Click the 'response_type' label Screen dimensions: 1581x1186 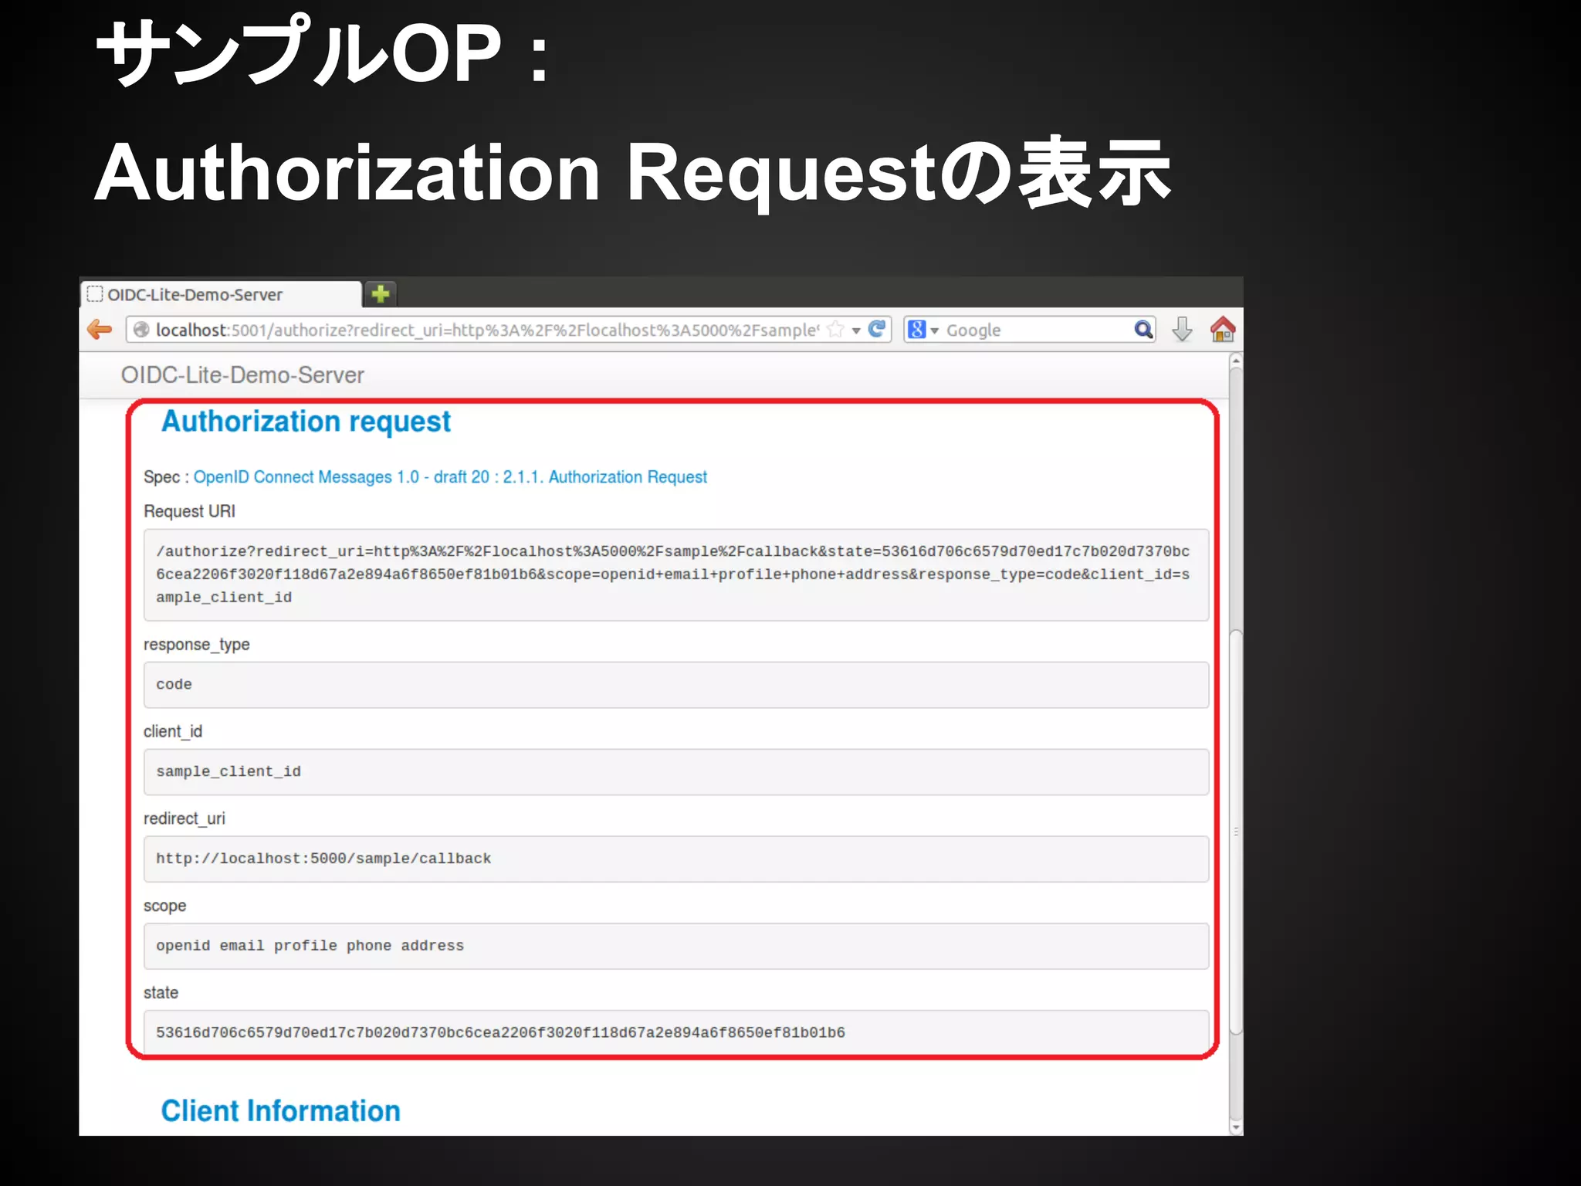coord(197,645)
